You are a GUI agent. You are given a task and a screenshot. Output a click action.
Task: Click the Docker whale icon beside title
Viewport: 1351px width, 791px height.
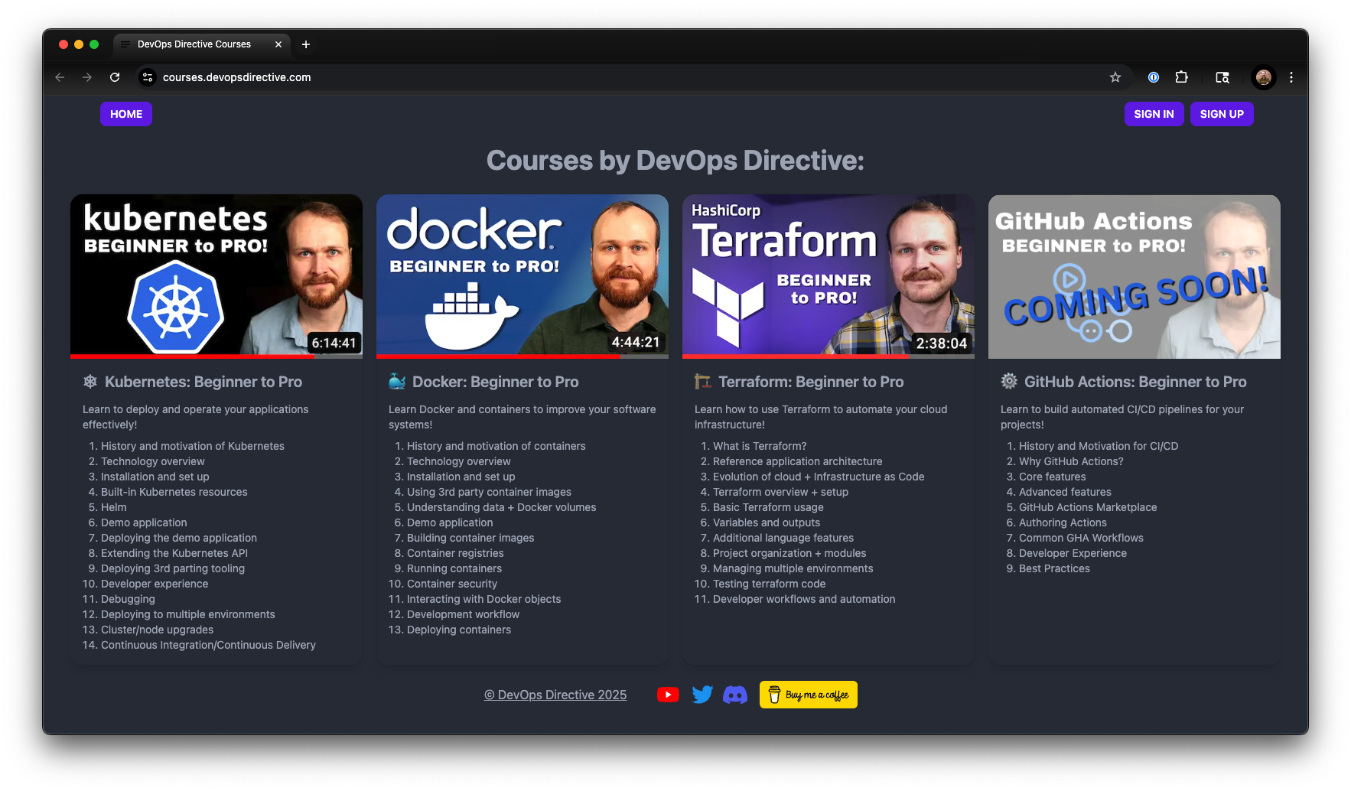[397, 381]
